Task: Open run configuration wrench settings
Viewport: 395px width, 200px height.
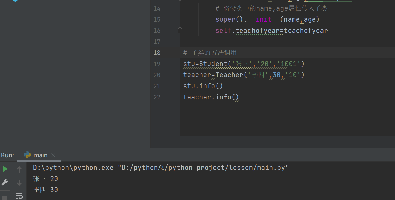Action: tap(5, 182)
